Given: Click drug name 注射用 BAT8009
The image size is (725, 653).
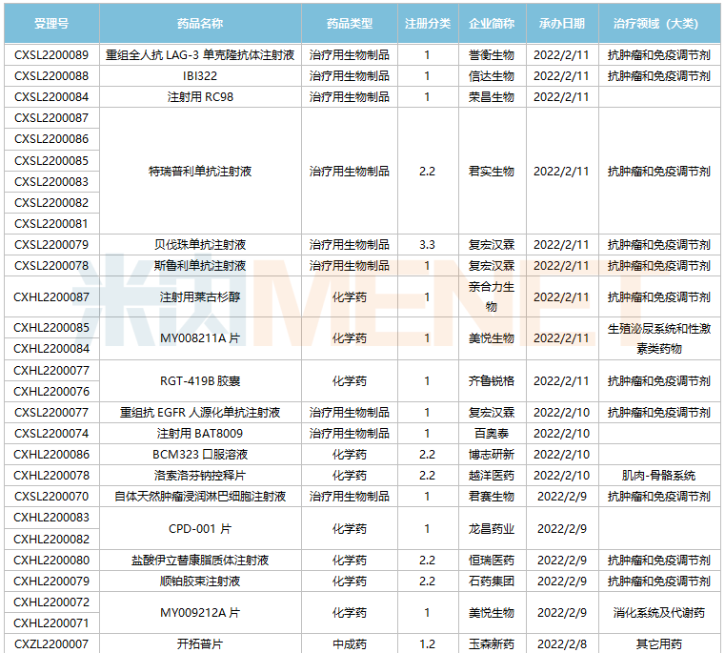Looking at the screenshot, I should [x=200, y=434].
